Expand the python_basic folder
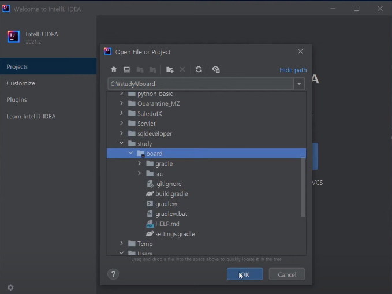392x294 pixels. coord(121,94)
